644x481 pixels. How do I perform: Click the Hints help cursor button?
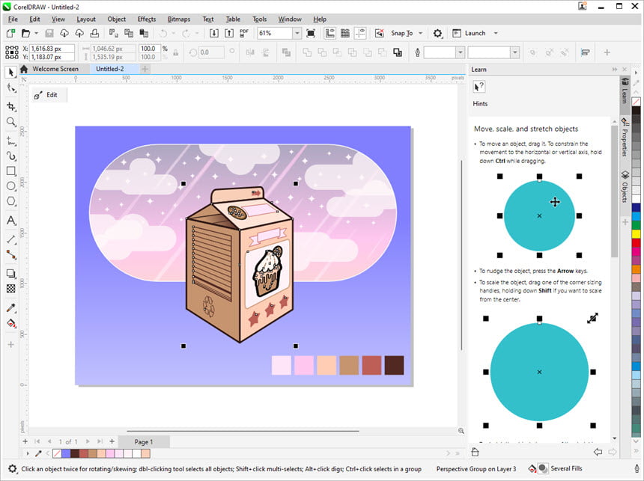(x=479, y=87)
